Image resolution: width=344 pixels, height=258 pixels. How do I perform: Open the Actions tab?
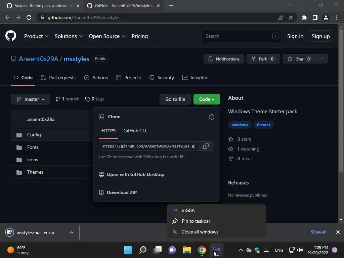tap(96, 78)
